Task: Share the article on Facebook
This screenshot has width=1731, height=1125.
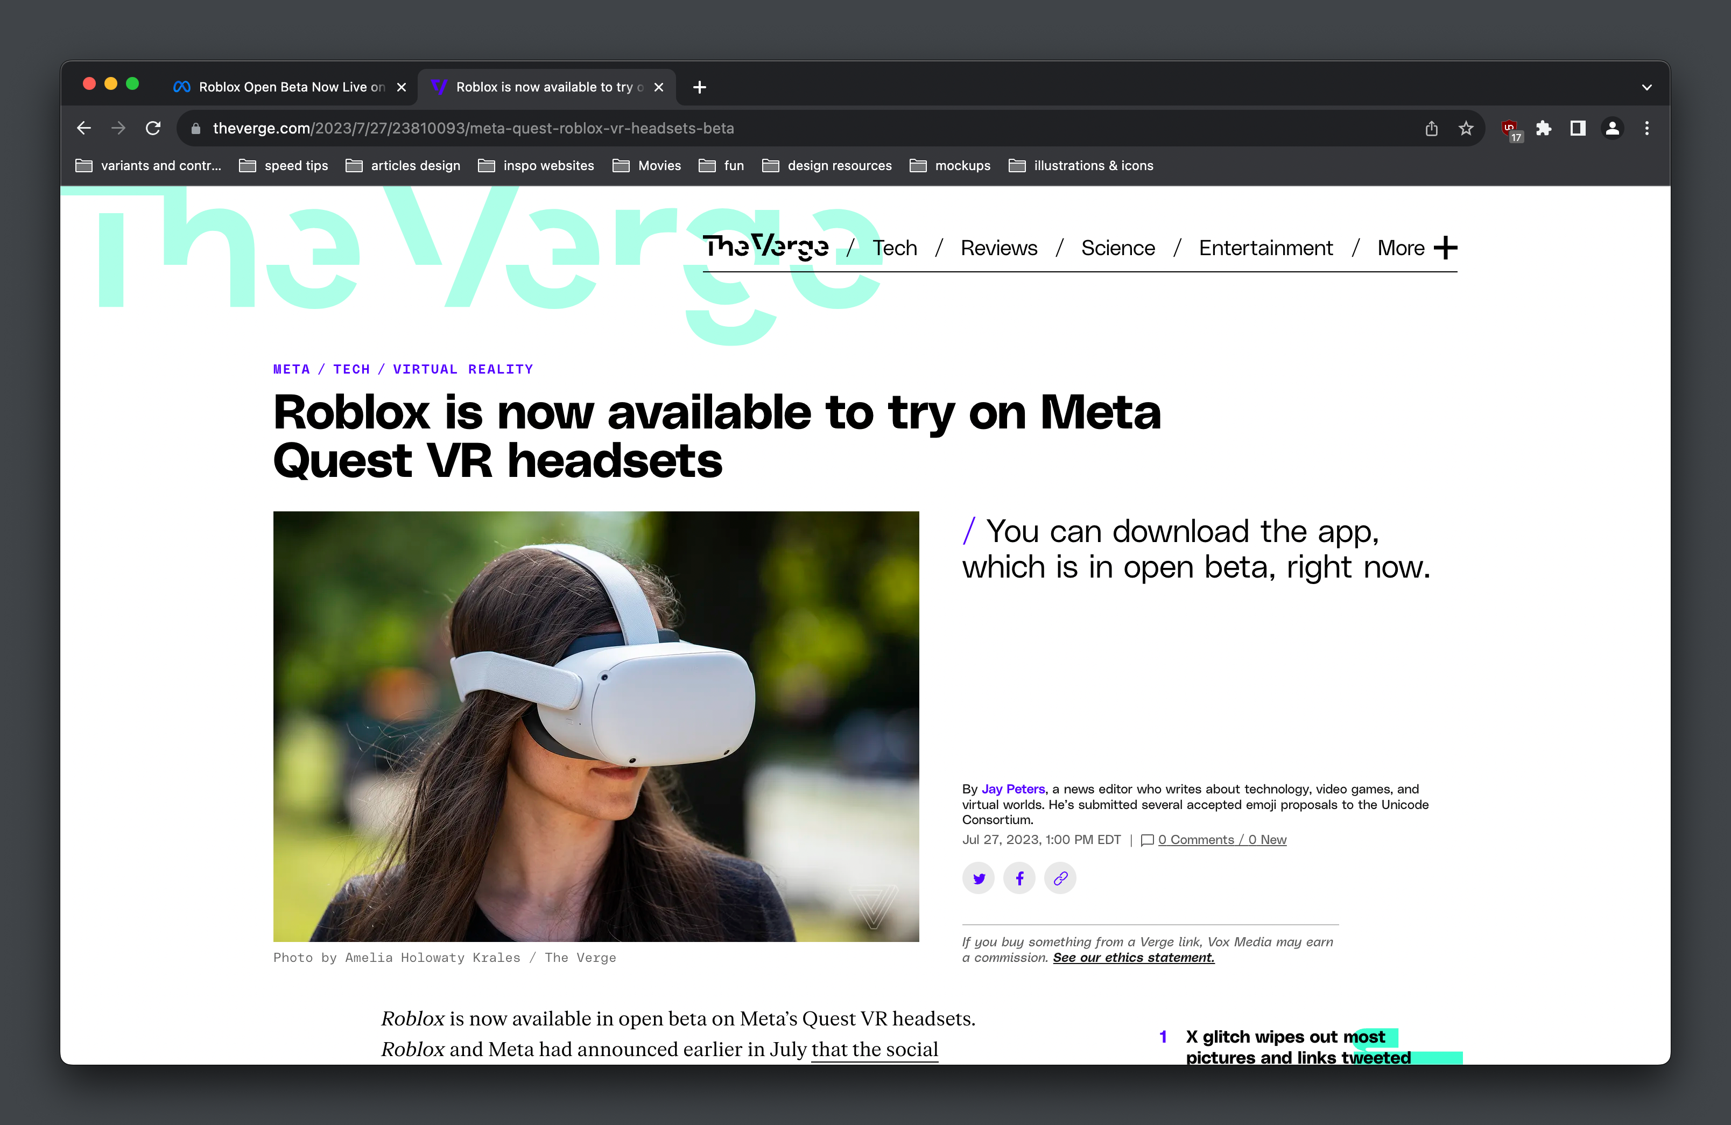Action: [1019, 878]
